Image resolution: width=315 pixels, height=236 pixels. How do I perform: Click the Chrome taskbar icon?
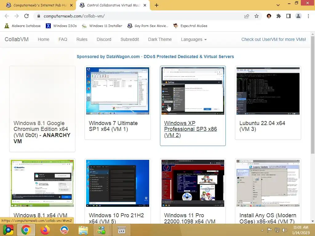26,230
